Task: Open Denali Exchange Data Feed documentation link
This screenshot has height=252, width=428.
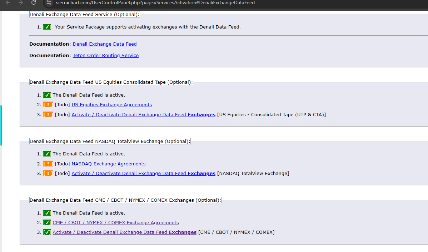Action: tap(105, 44)
